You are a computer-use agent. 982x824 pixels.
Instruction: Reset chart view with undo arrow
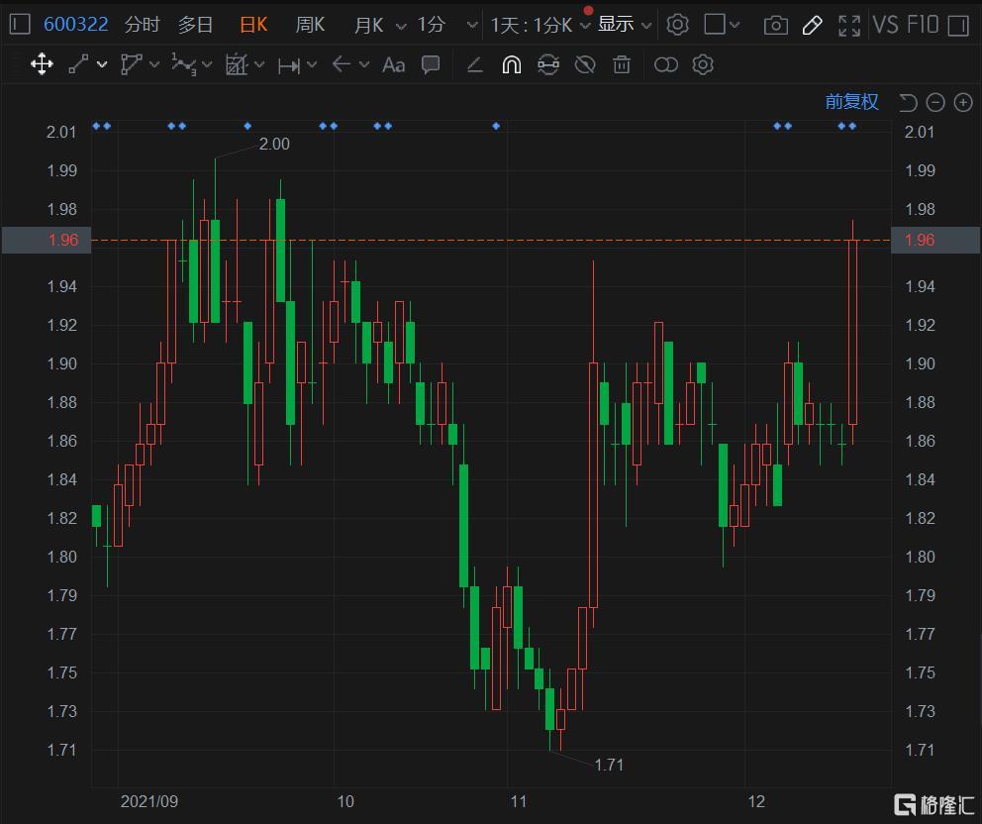[x=908, y=102]
